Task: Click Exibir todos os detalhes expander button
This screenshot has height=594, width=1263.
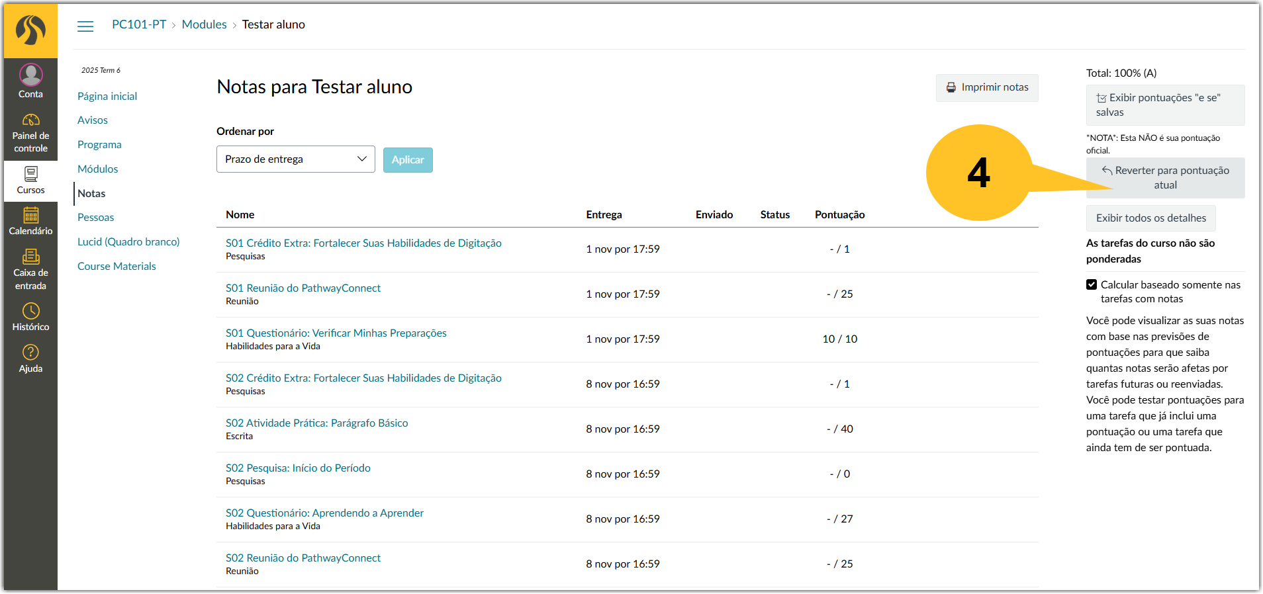Action: 1150,218
